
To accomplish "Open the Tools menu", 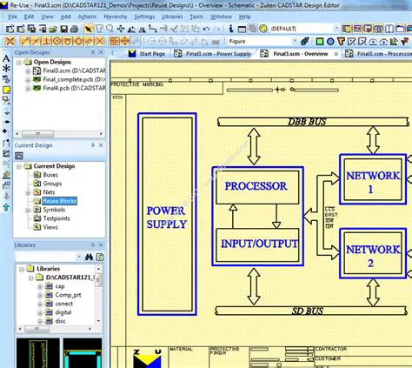I will coord(196,17).
